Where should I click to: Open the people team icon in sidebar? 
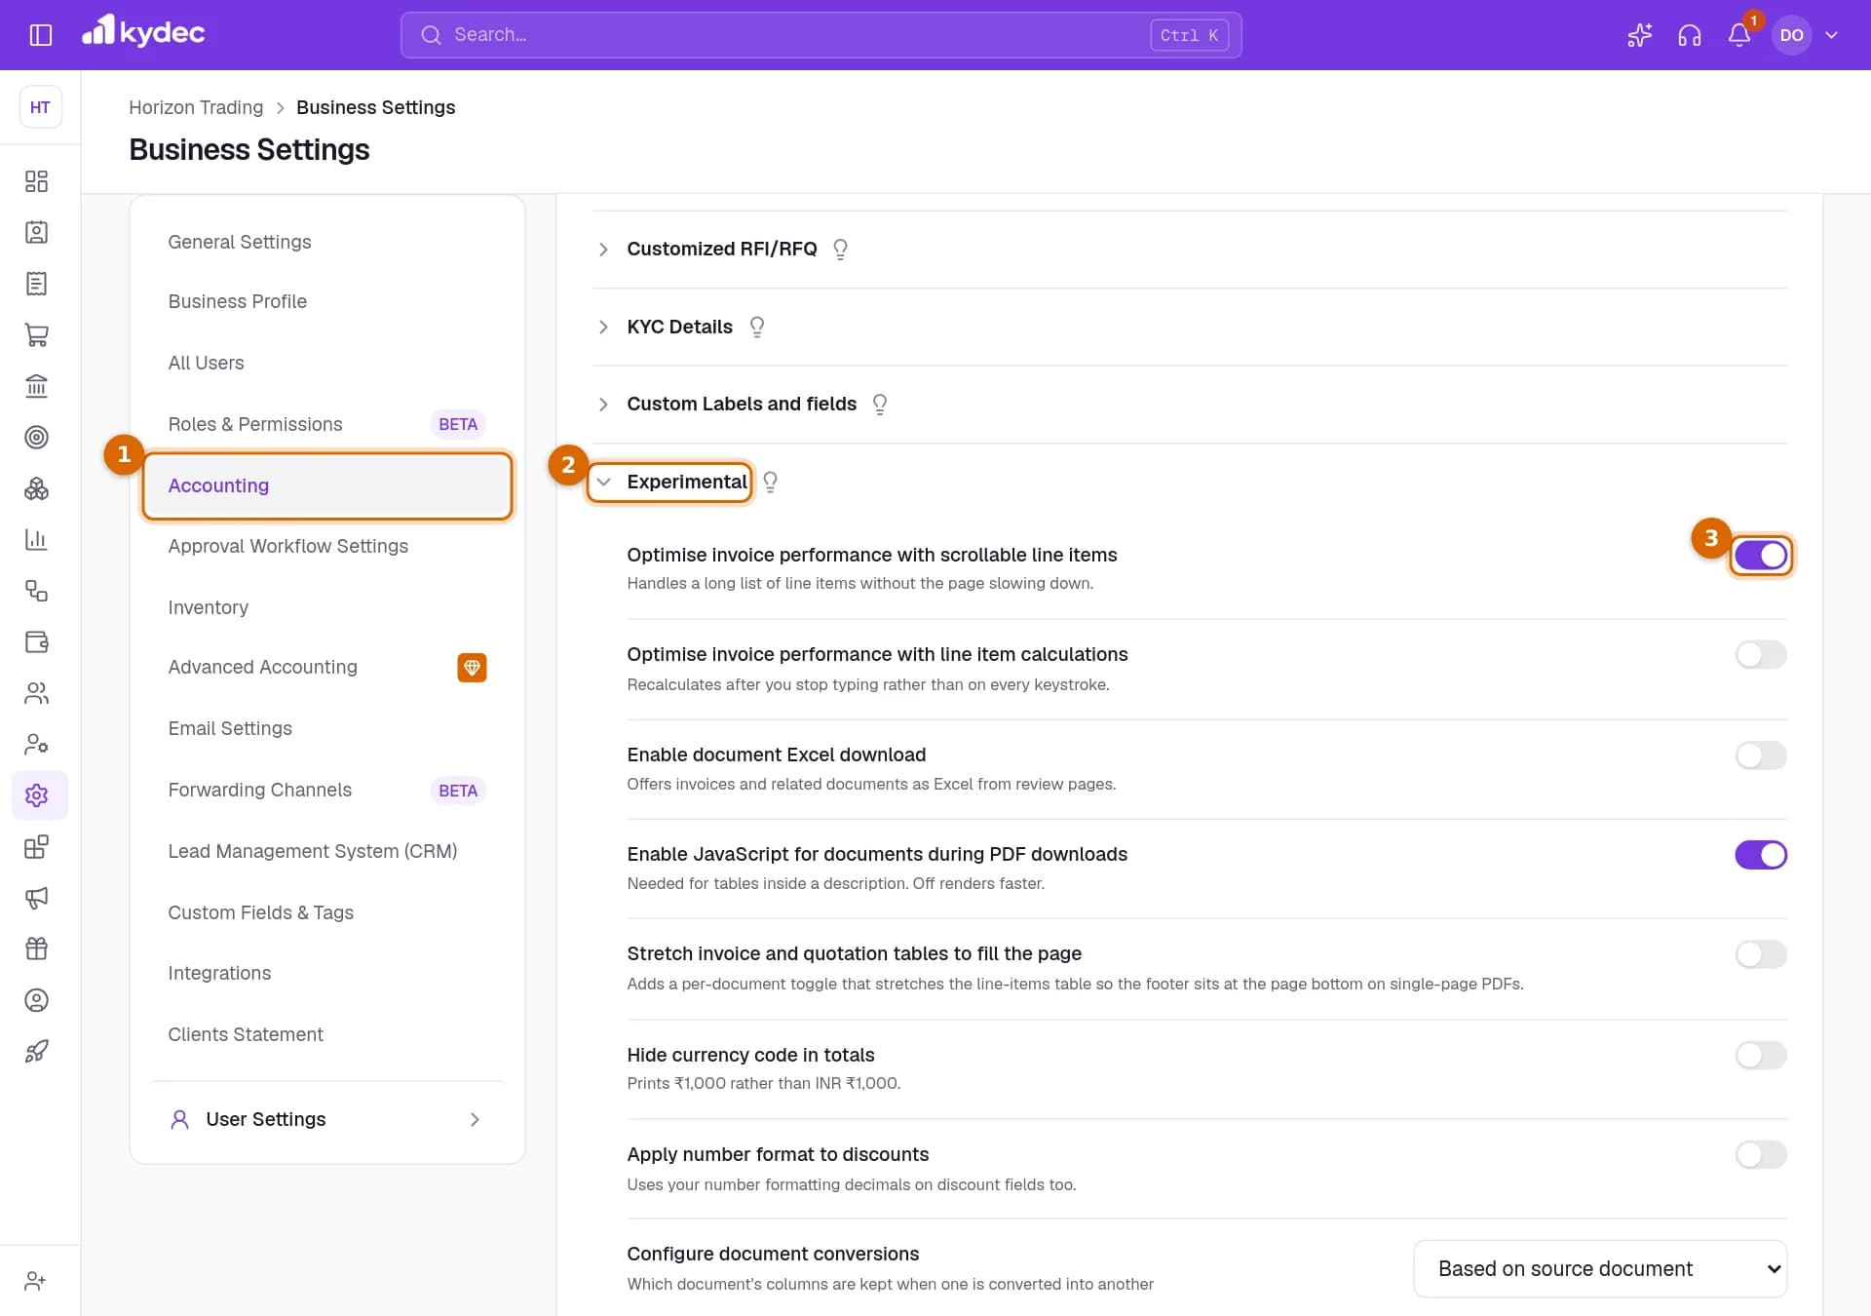click(x=36, y=693)
